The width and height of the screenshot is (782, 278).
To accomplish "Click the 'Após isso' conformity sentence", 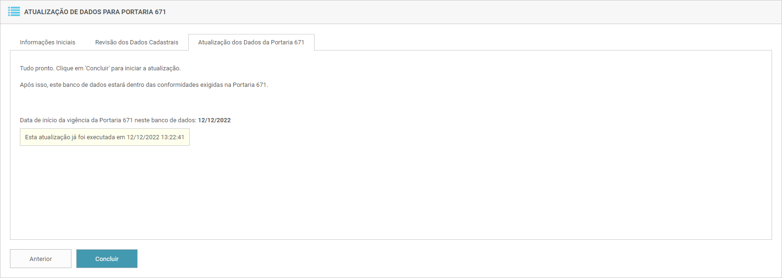I will pos(144,85).
